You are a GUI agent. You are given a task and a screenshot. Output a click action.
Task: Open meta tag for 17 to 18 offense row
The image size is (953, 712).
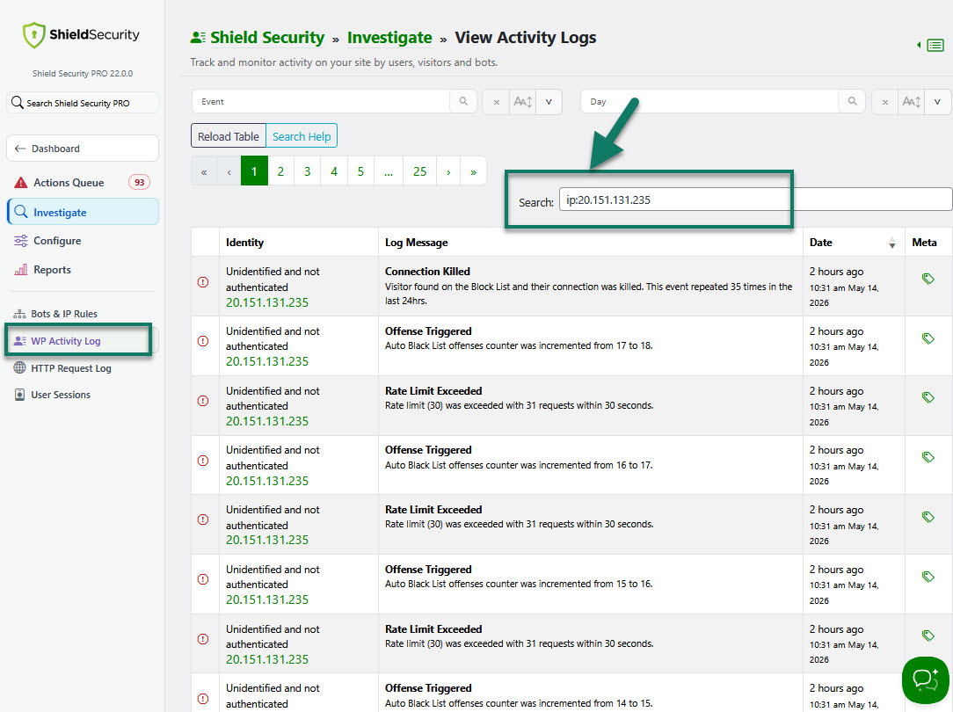click(928, 338)
